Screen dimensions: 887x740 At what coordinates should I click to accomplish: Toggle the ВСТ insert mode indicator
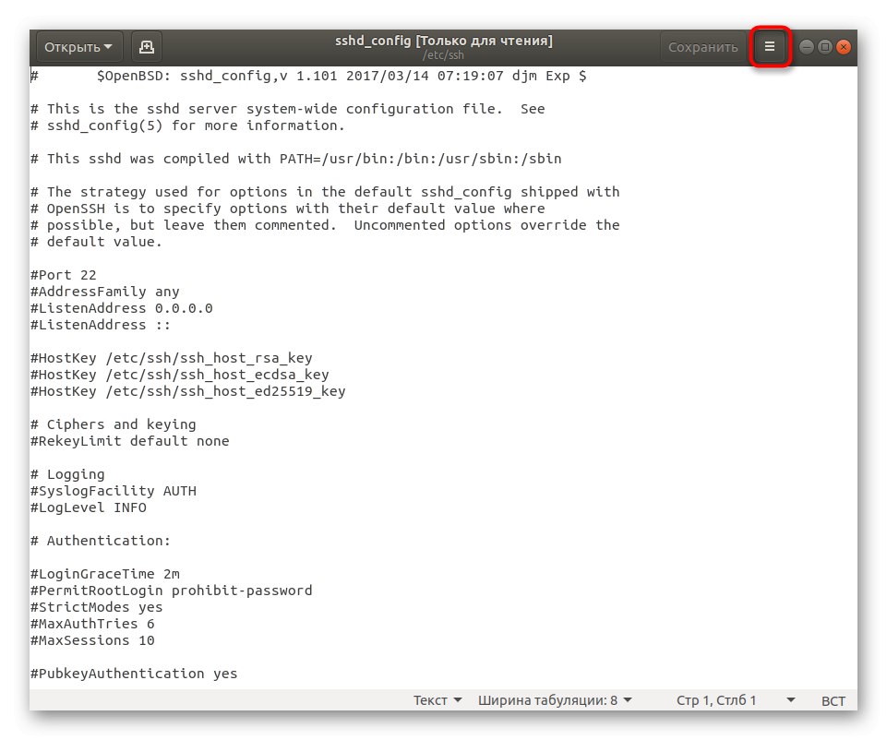point(833,701)
